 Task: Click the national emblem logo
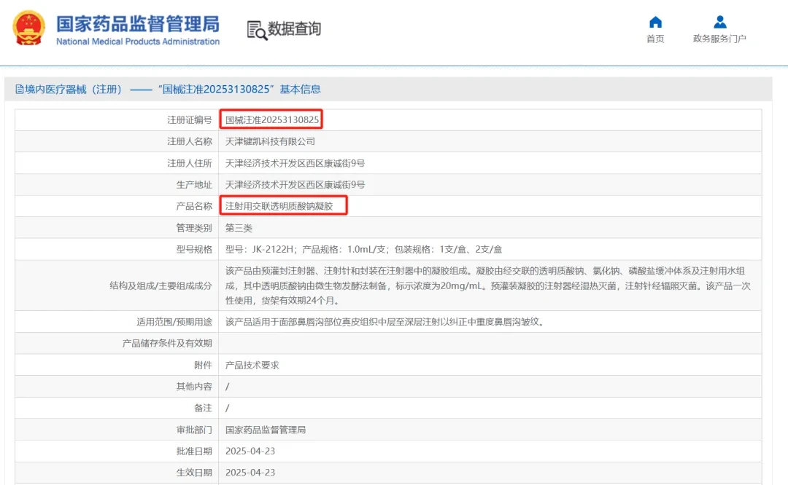[28, 28]
